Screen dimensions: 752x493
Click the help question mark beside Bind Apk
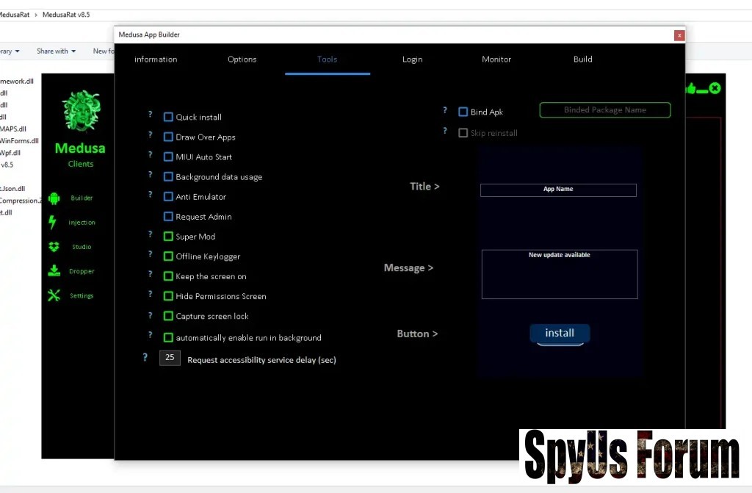(445, 111)
